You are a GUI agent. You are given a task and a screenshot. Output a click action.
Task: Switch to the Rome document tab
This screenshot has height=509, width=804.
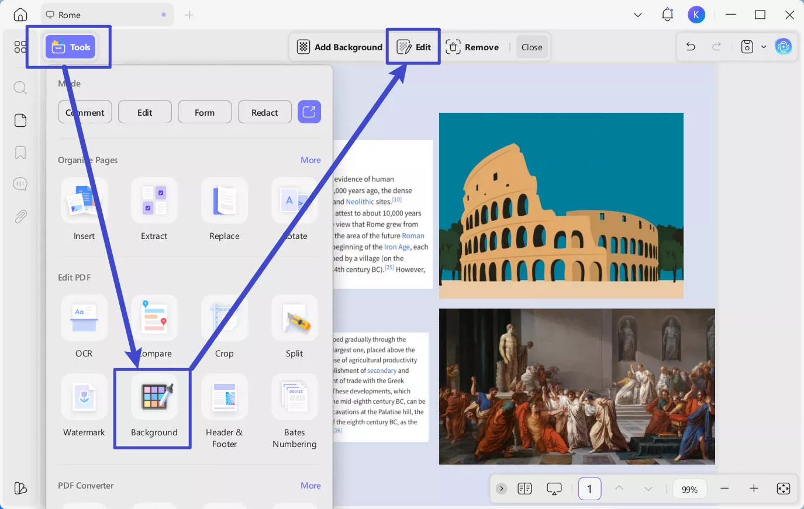[x=107, y=15]
